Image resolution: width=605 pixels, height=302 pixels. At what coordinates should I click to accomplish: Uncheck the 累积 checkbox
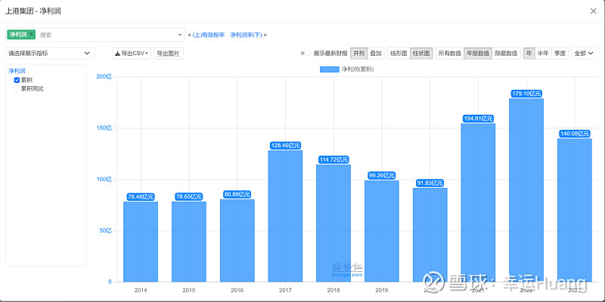(17, 80)
